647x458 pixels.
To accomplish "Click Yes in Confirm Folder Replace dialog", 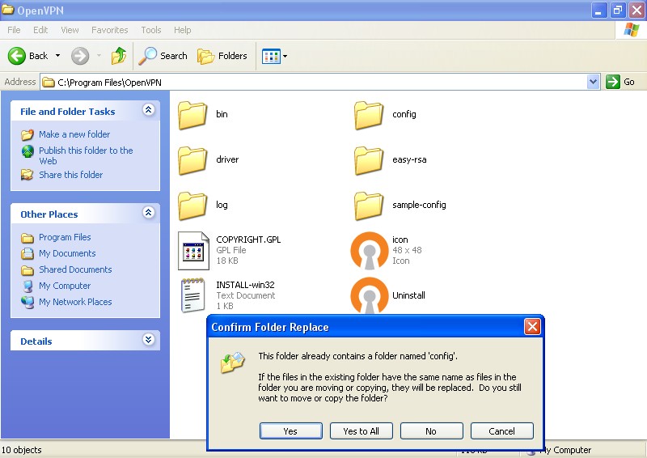I will [291, 431].
